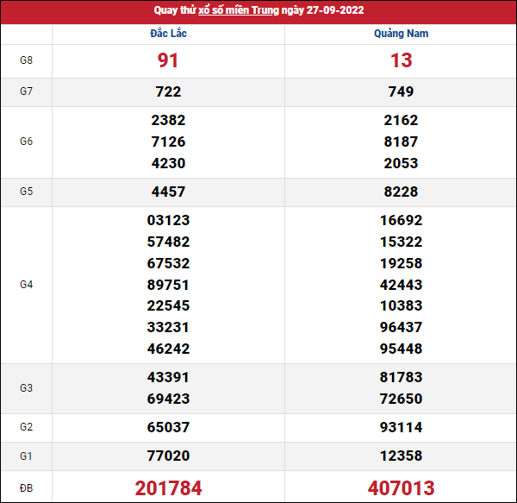Select the G6 row label
Screen dimensions: 517x503
pyautogui.click(x=26, y=141)
